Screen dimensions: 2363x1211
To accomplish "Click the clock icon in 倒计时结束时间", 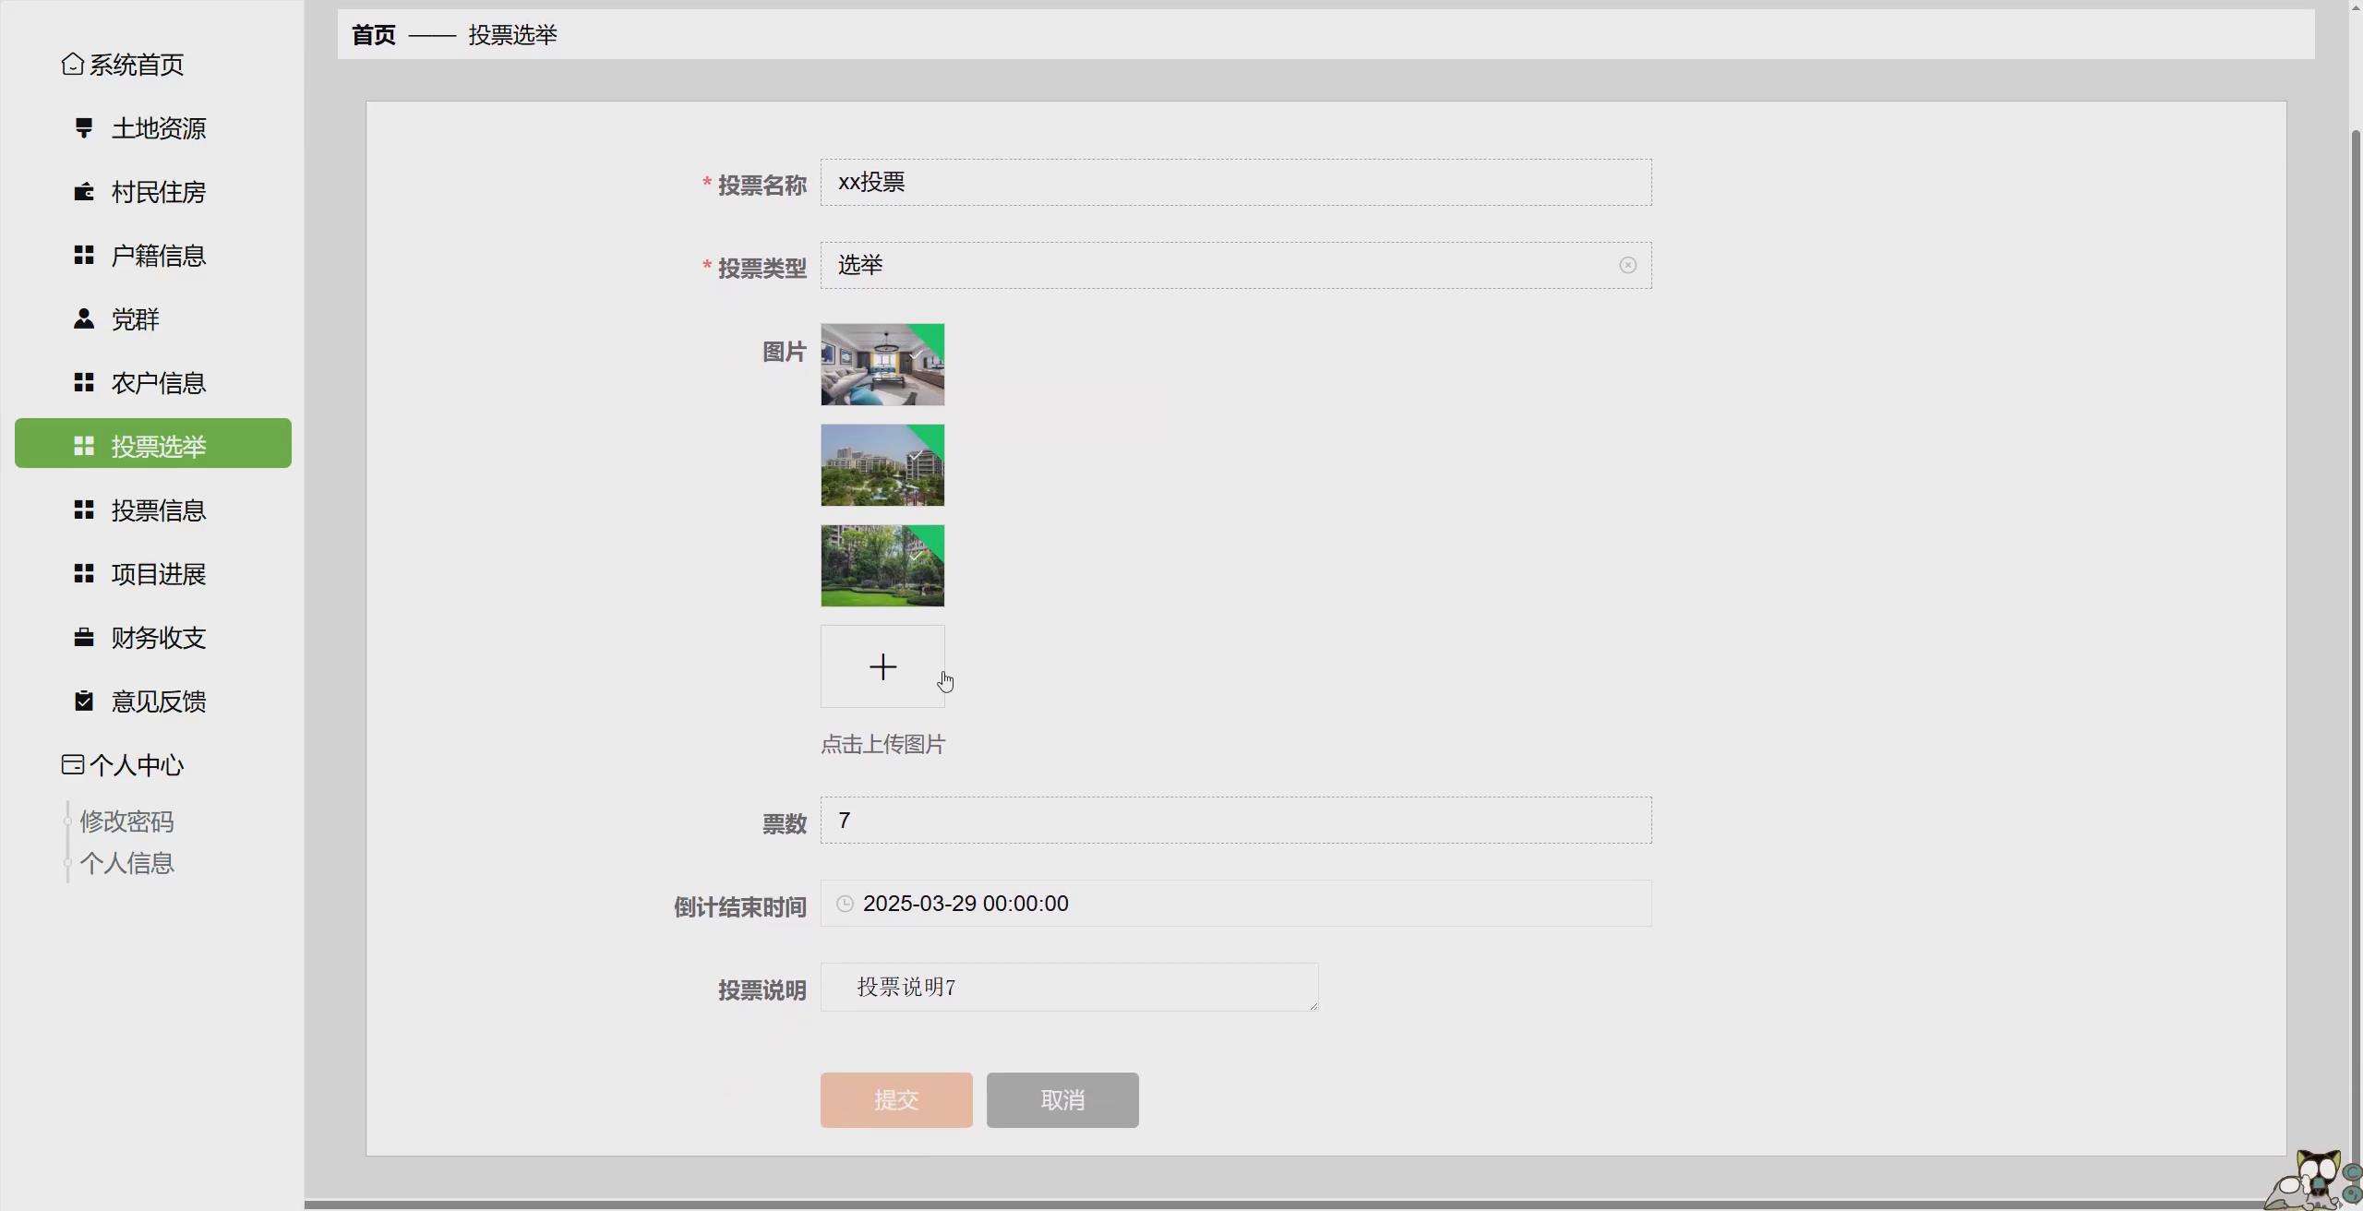I will (x=845, y=903).
